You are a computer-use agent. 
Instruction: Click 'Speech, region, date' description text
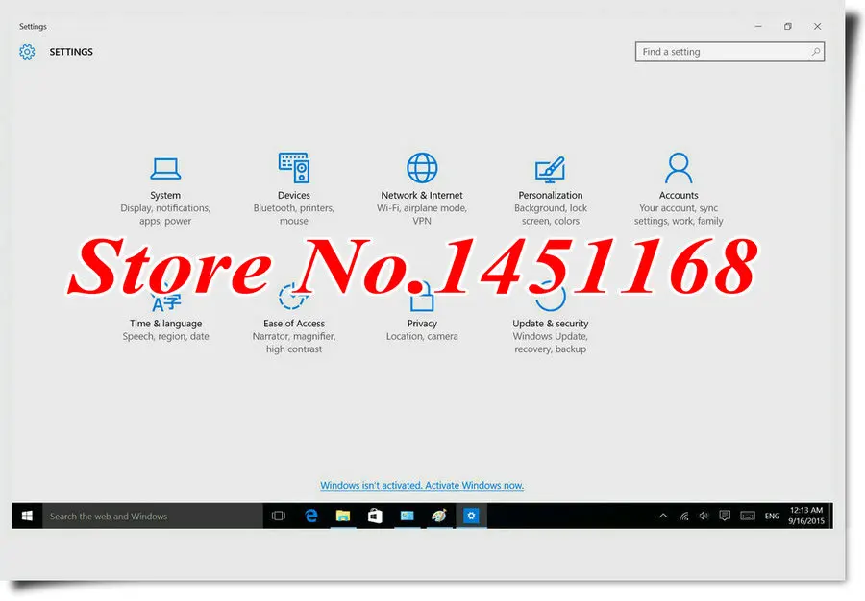tap(165, 336)
